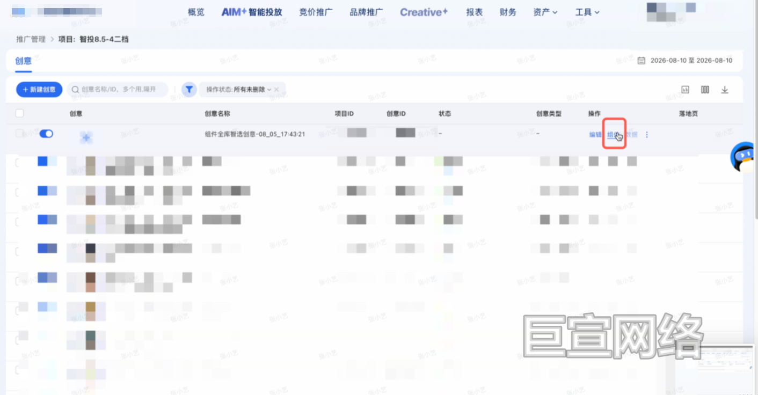
Task: Tick the checkbox of 组件全库智选创意 row
Action: pyautogui.click(x=20, y=133)
